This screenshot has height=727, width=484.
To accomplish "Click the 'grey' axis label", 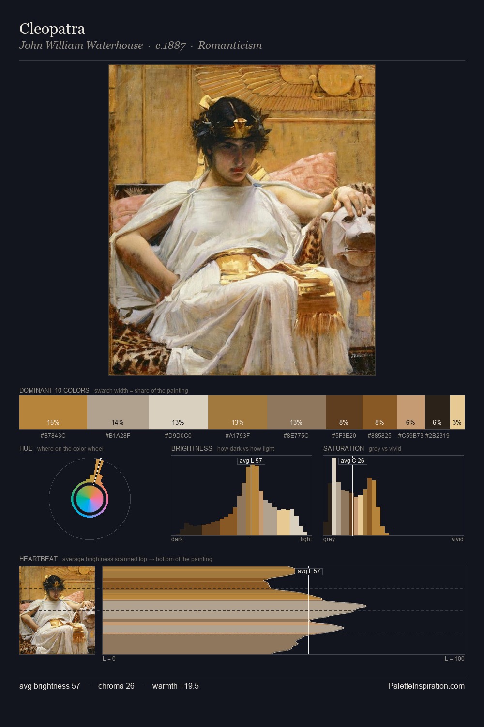I will (x=329, y=539).
